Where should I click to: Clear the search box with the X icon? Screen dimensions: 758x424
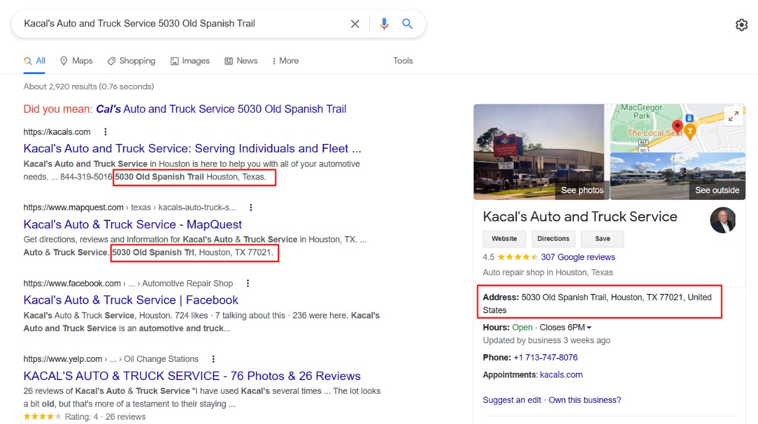click(x=355, y=23)
